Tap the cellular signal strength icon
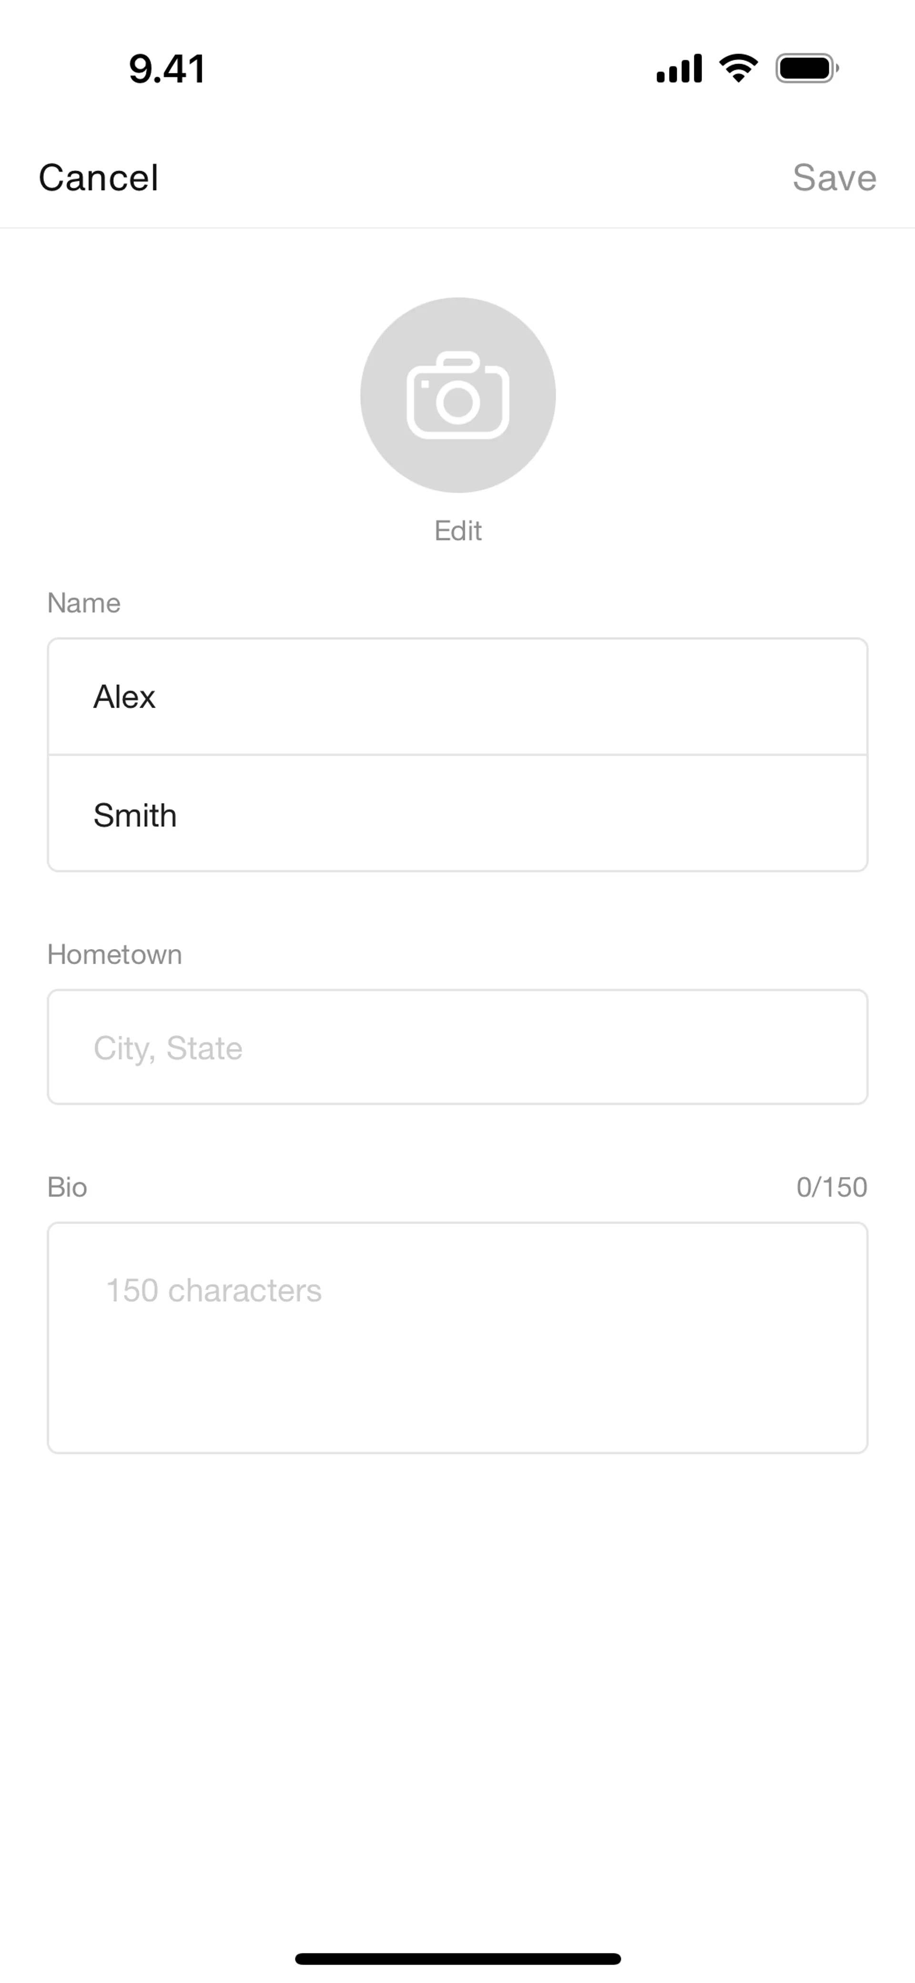Viewport: 915px width, 1983px height. (x=679, y=69)
